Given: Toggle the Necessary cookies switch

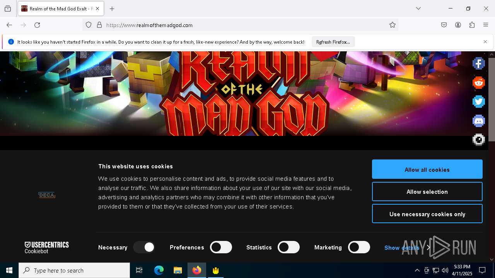Looking at the screenshot, I should click(144, 247).
